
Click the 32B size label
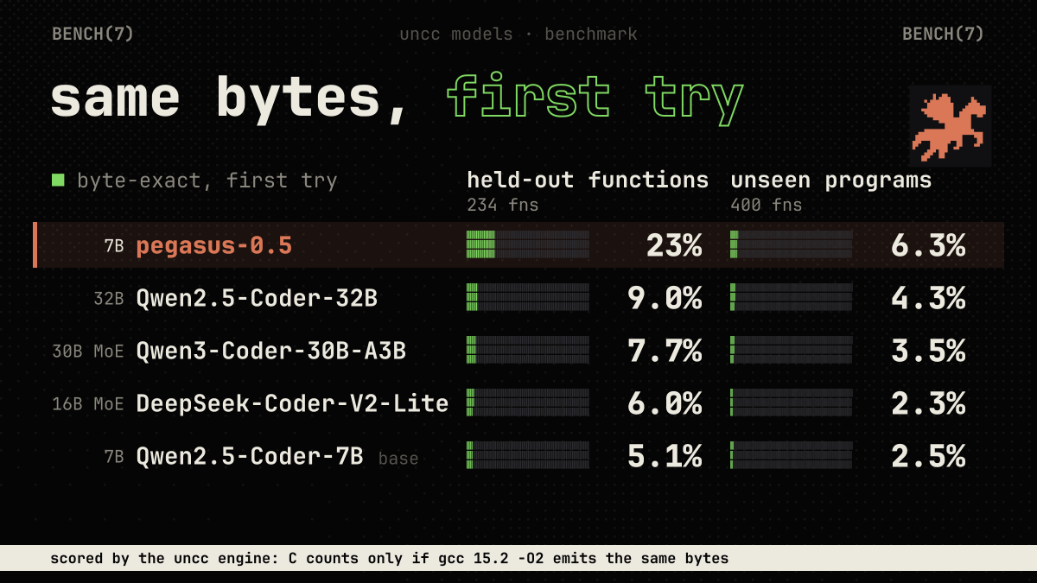109,299
